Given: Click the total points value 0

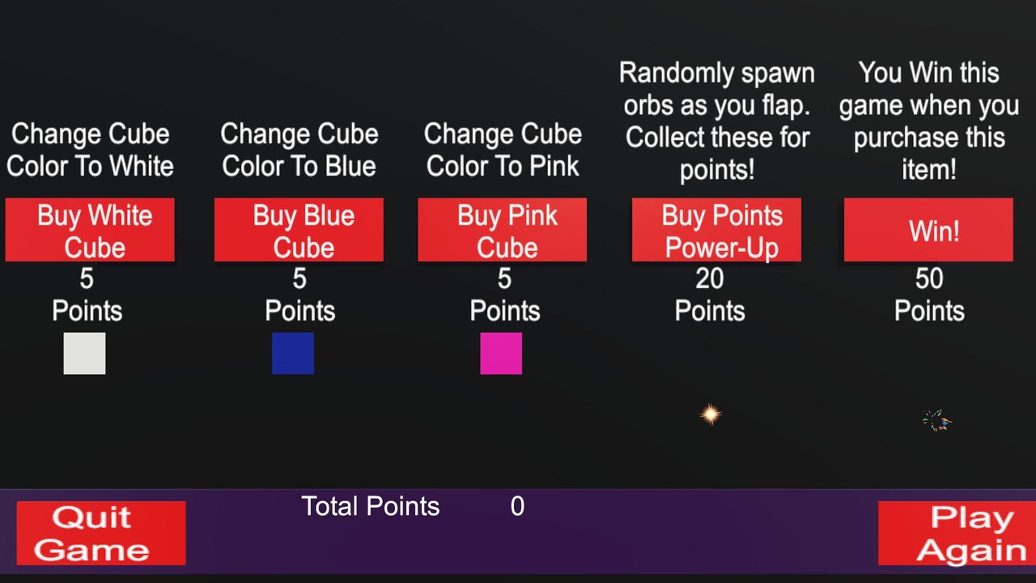Looking at the screenshot, I should pos(517,506).
